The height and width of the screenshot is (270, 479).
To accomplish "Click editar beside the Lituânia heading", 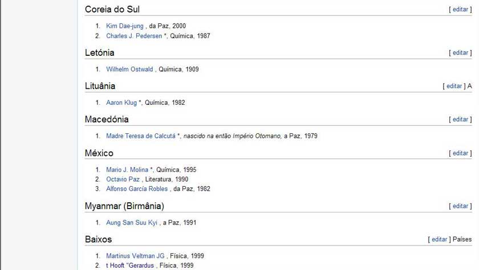I will pyautogui.click(x=454, y=86).
